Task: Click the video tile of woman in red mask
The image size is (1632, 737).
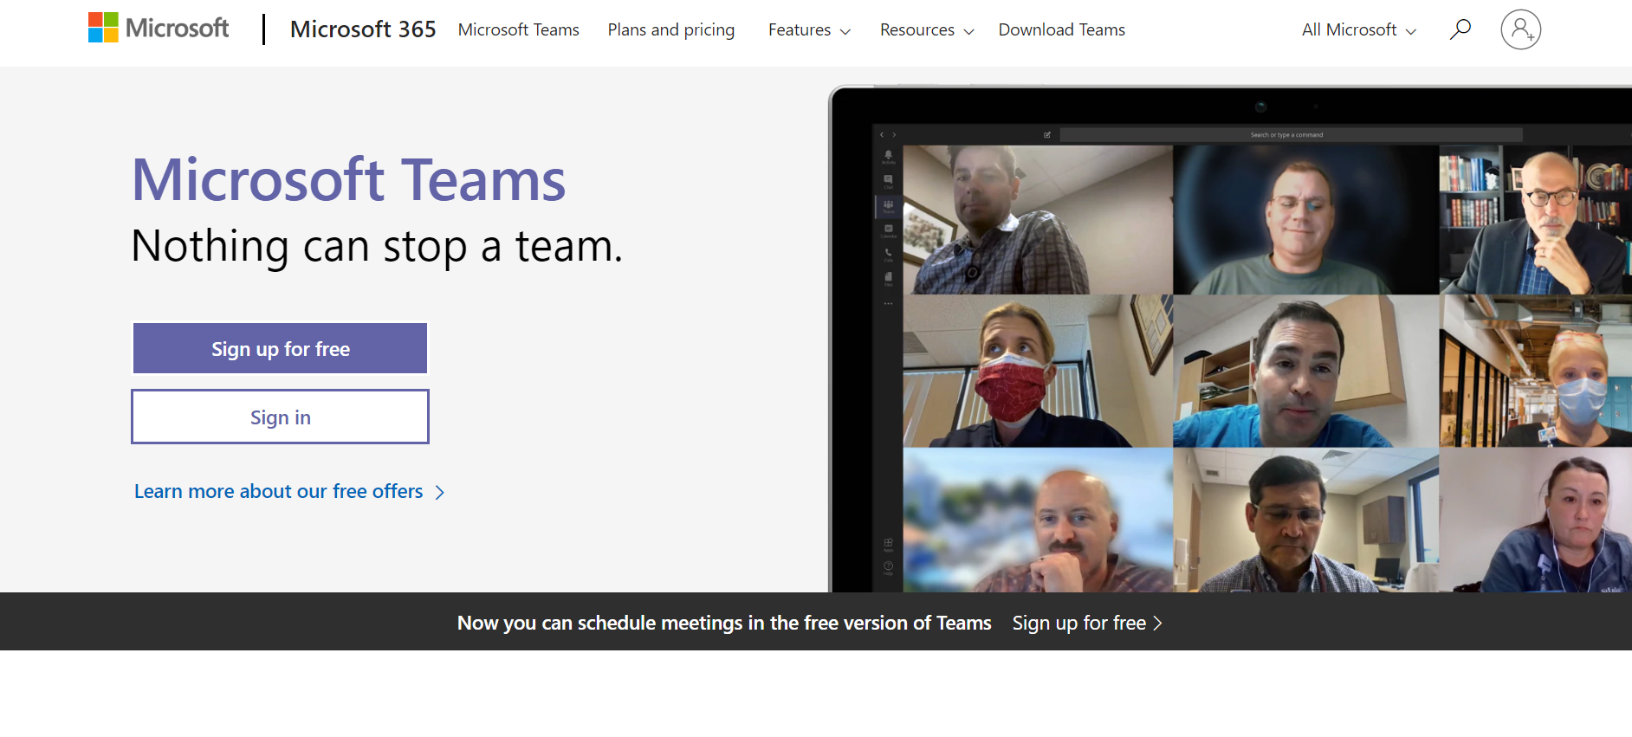Action: click(1038, 371)
